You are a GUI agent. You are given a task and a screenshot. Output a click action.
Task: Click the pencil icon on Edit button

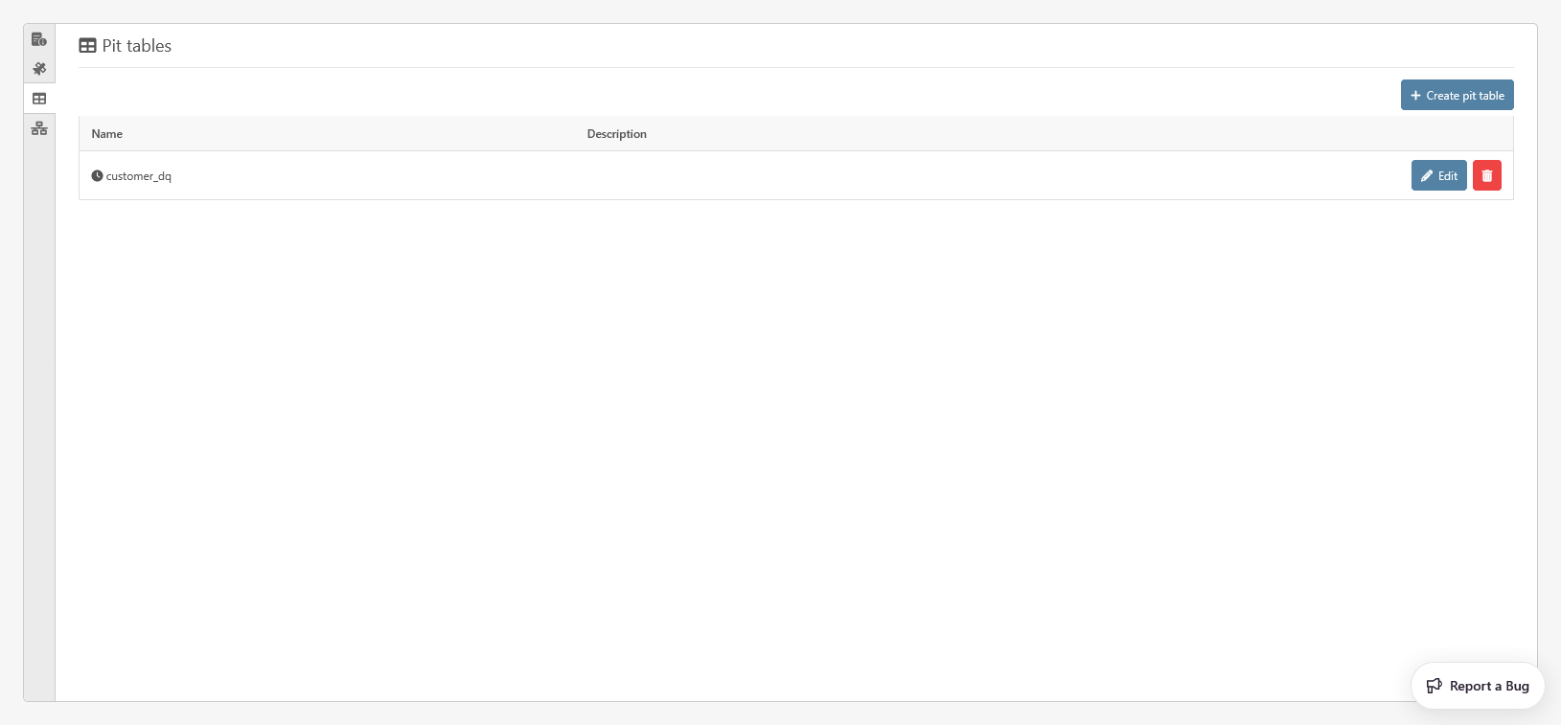coord(1427,176)
